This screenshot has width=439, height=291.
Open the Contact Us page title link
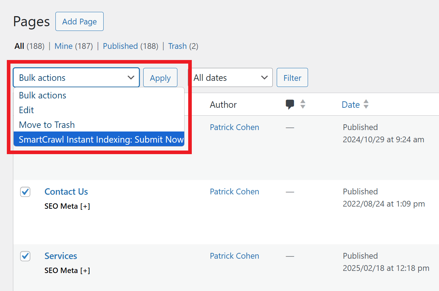tap(66, 192)
